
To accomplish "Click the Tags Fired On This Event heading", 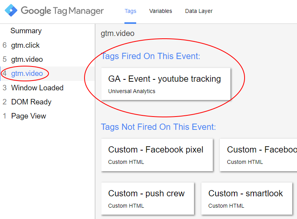I will coord(151,56).
